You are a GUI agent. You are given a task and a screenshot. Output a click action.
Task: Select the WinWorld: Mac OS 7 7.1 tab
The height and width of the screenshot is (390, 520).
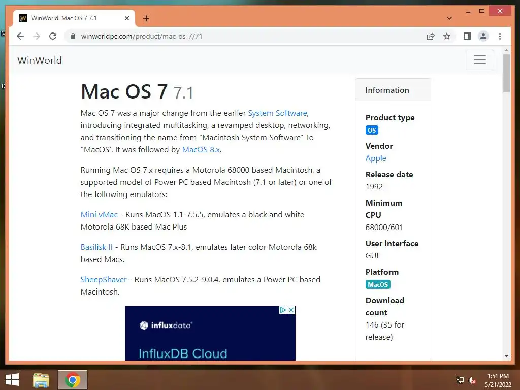click(x=74, y=18)
